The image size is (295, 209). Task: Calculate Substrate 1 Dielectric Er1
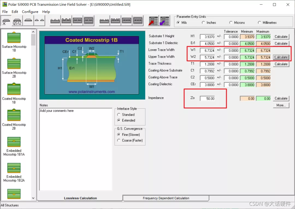[x=281, y=43]
